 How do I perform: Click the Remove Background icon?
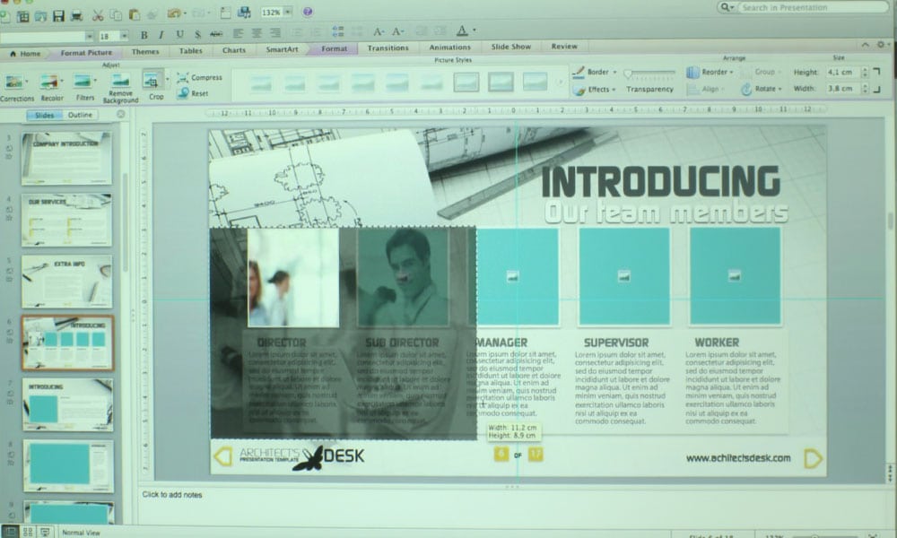pos(120,83)
